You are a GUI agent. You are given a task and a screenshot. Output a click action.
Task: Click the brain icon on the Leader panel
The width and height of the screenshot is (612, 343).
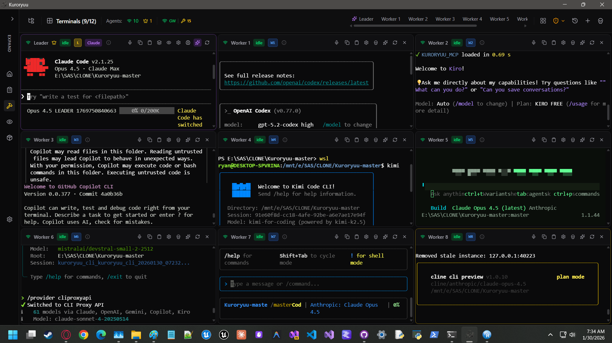coord(188,42)
